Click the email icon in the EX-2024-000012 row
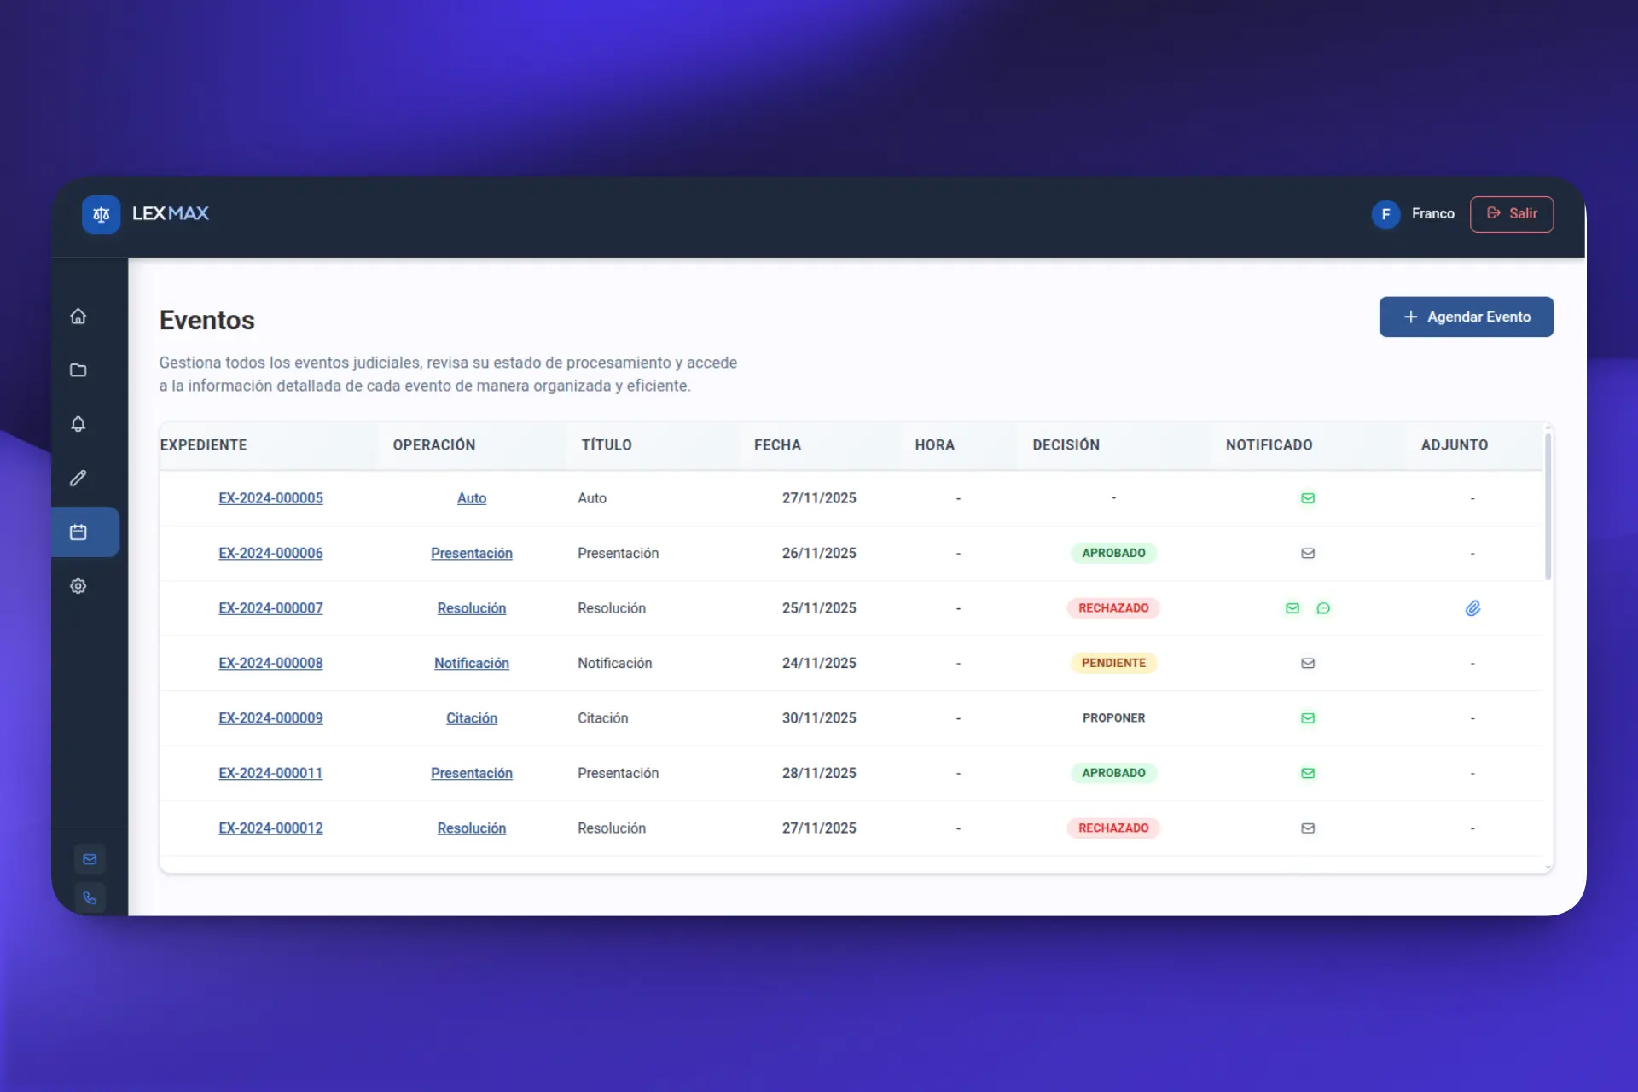This screenshot has height=1092, width=1638. [1308, 828]
